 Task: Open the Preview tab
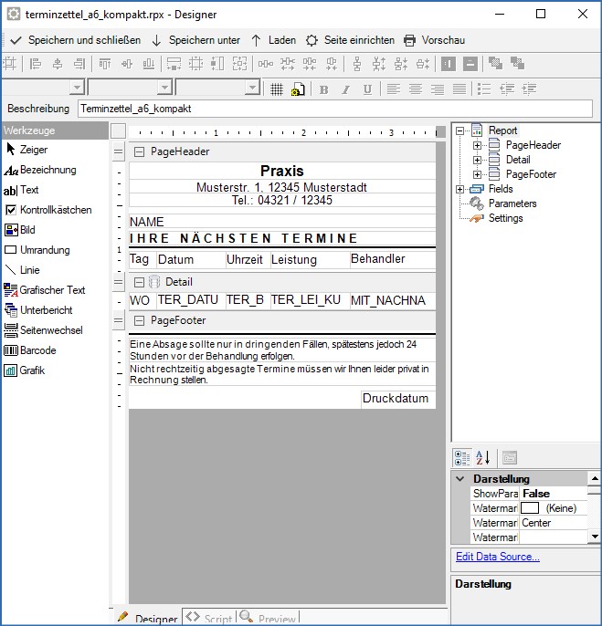[269, 619]
